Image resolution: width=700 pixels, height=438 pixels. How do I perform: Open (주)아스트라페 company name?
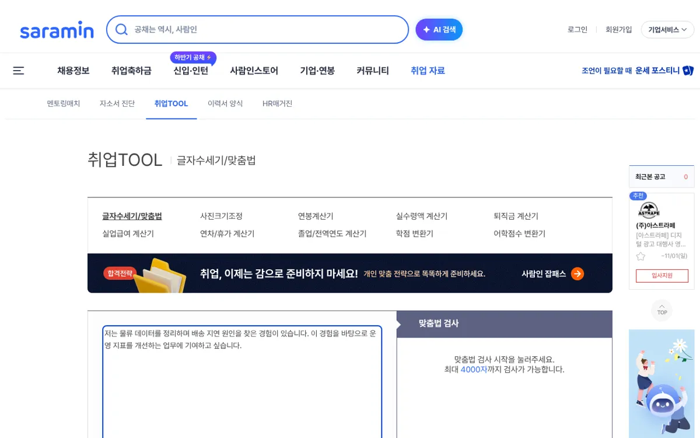click(x=656, y=225)
